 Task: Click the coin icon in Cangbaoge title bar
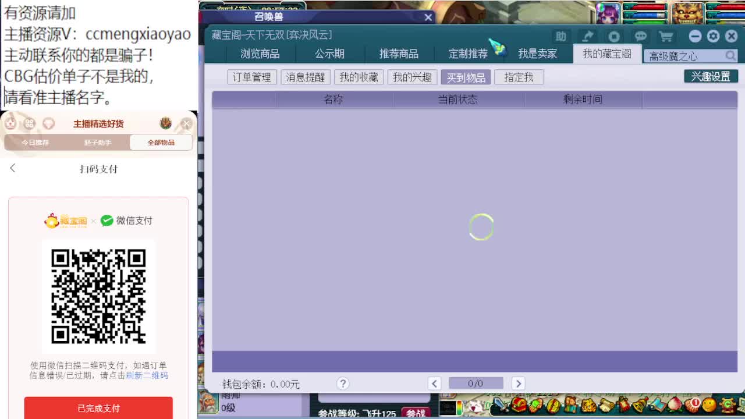tap(614, 36)
